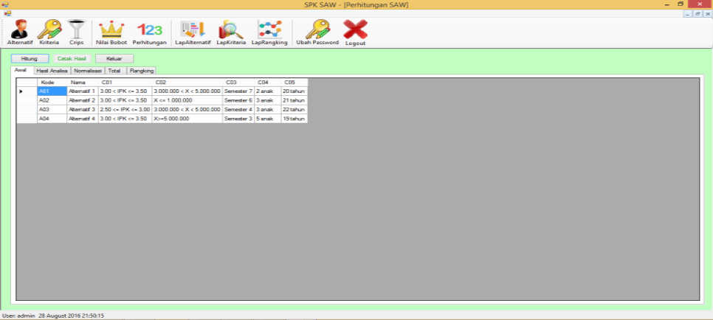The height and width of the screenshot is (320, 713).
Task: Select the Semester 6 cell
Action: [238, 100]
